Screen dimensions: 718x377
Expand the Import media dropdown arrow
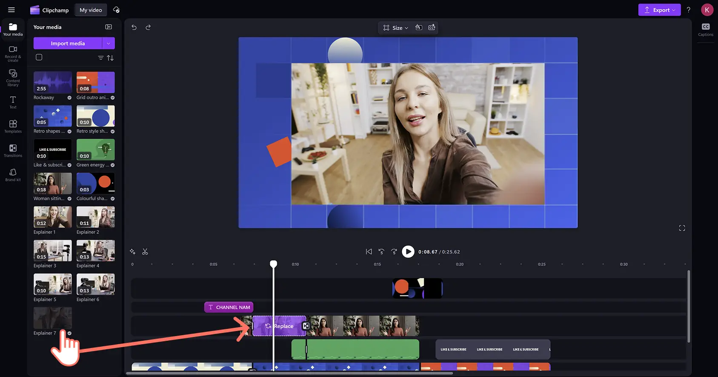[109, 43]
